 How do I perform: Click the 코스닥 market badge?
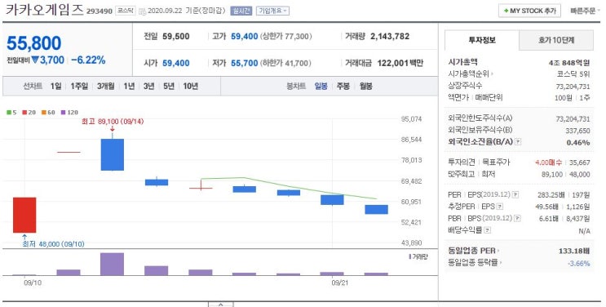click(x=126, y=11)
